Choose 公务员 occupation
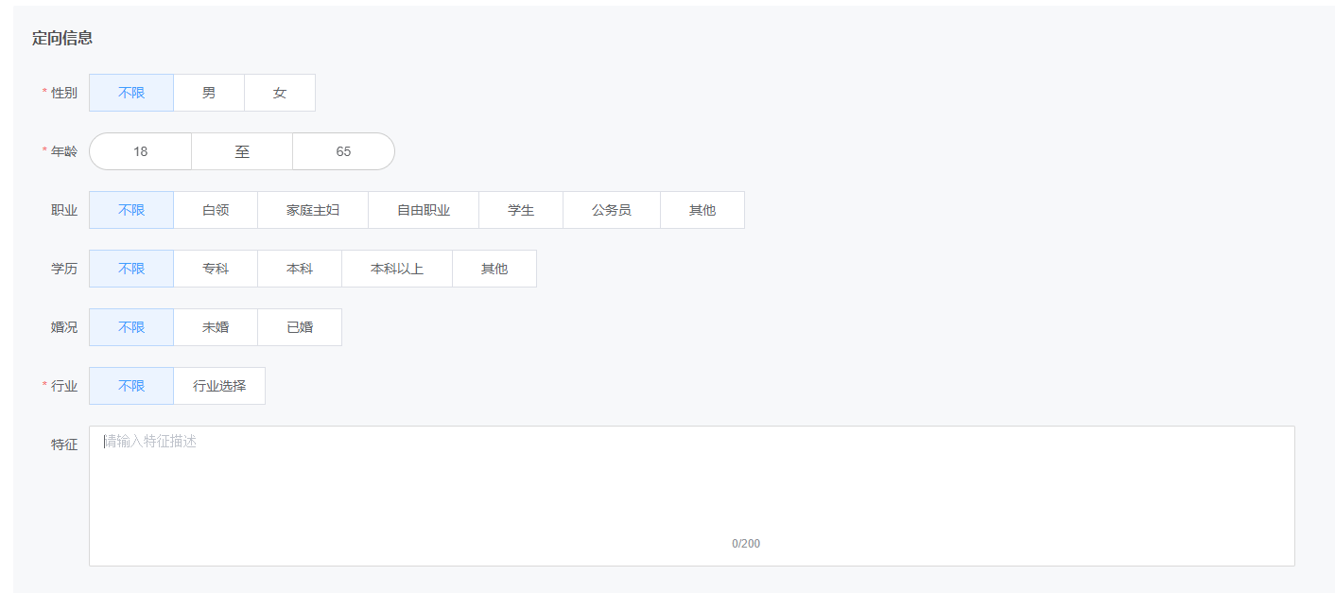This screenshot has height=593, width=1335. 612,210
